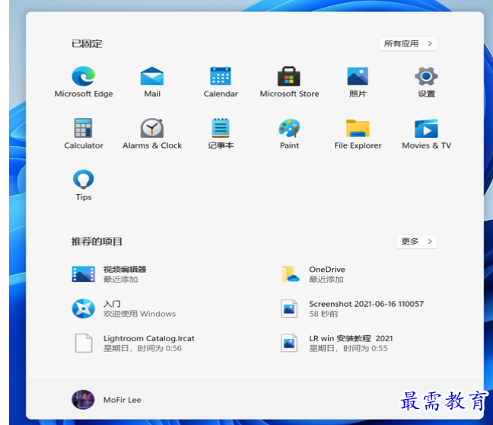
Task: Click the MoFir Lee account name
Action: [x=122, y=400]
